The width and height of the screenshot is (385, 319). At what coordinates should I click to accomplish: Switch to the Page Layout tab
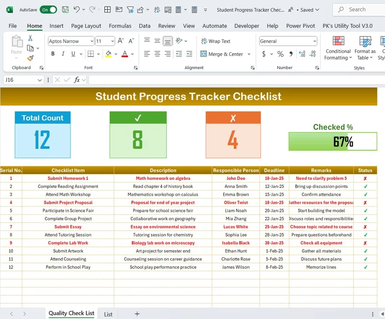click(x=86, y=26)
